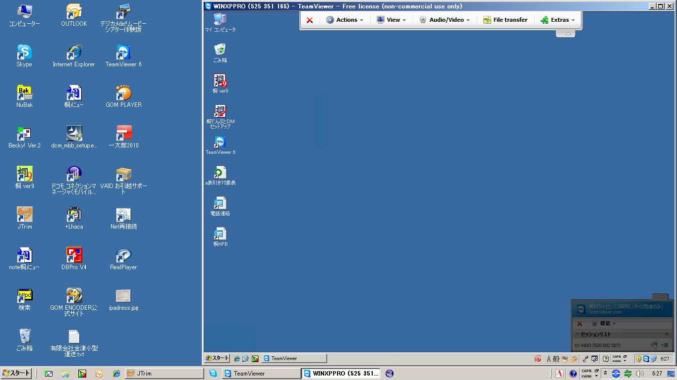
Task: Select the JTrim desktop shortcut
Action: [x=24, y=218]
